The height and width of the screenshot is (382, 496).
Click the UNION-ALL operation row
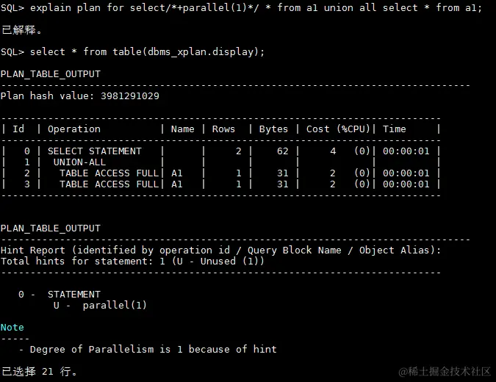point(220,162)
